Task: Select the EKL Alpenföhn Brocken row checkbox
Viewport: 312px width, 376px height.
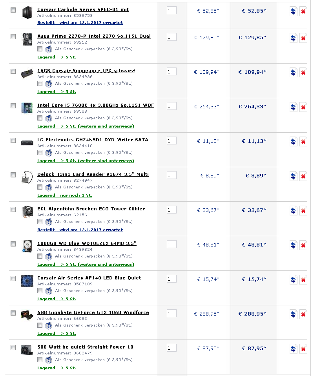Action: [13, 209]
